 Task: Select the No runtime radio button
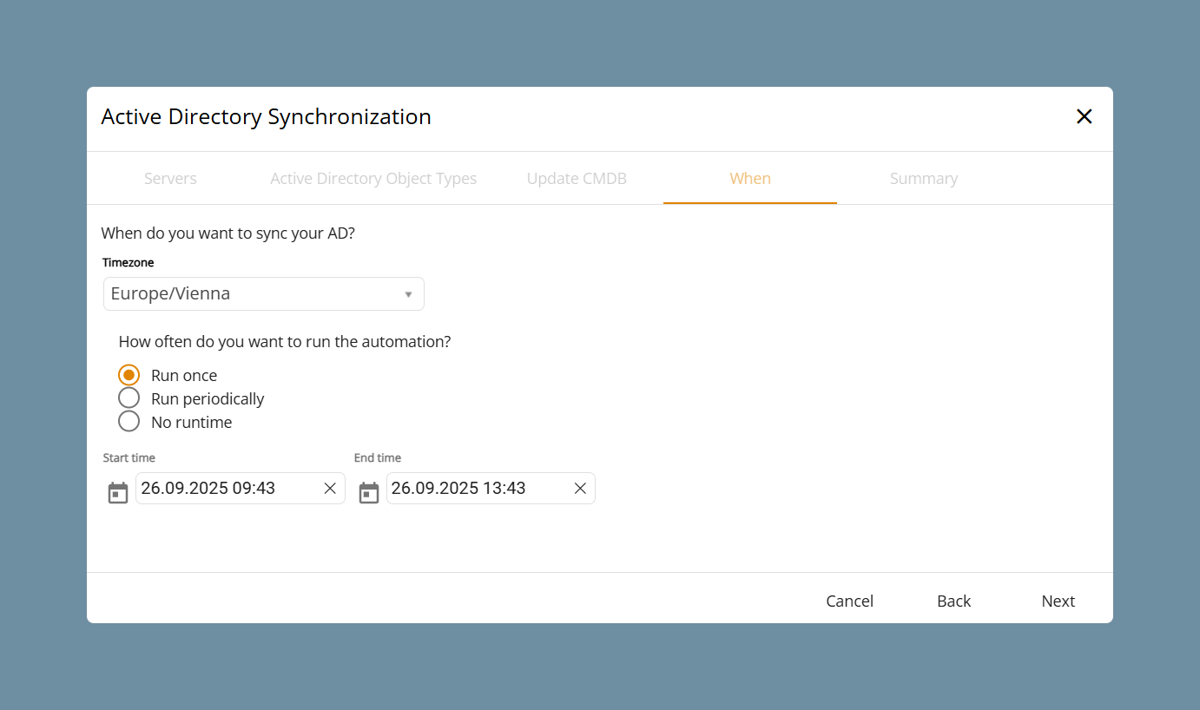tap(129, 422)
